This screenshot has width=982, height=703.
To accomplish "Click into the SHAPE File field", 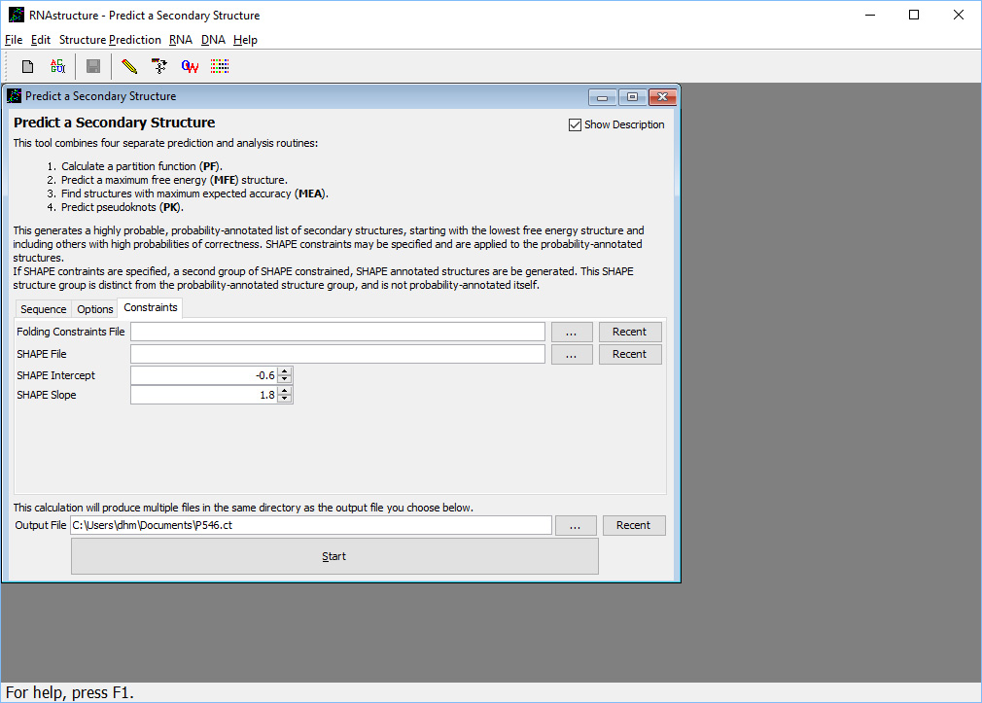I will 337,354.
